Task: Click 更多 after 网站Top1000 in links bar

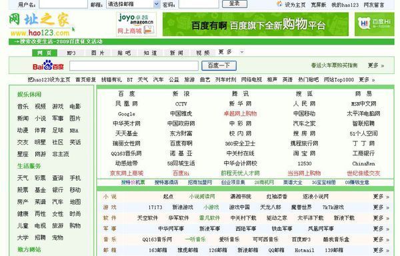Action: 367,80
